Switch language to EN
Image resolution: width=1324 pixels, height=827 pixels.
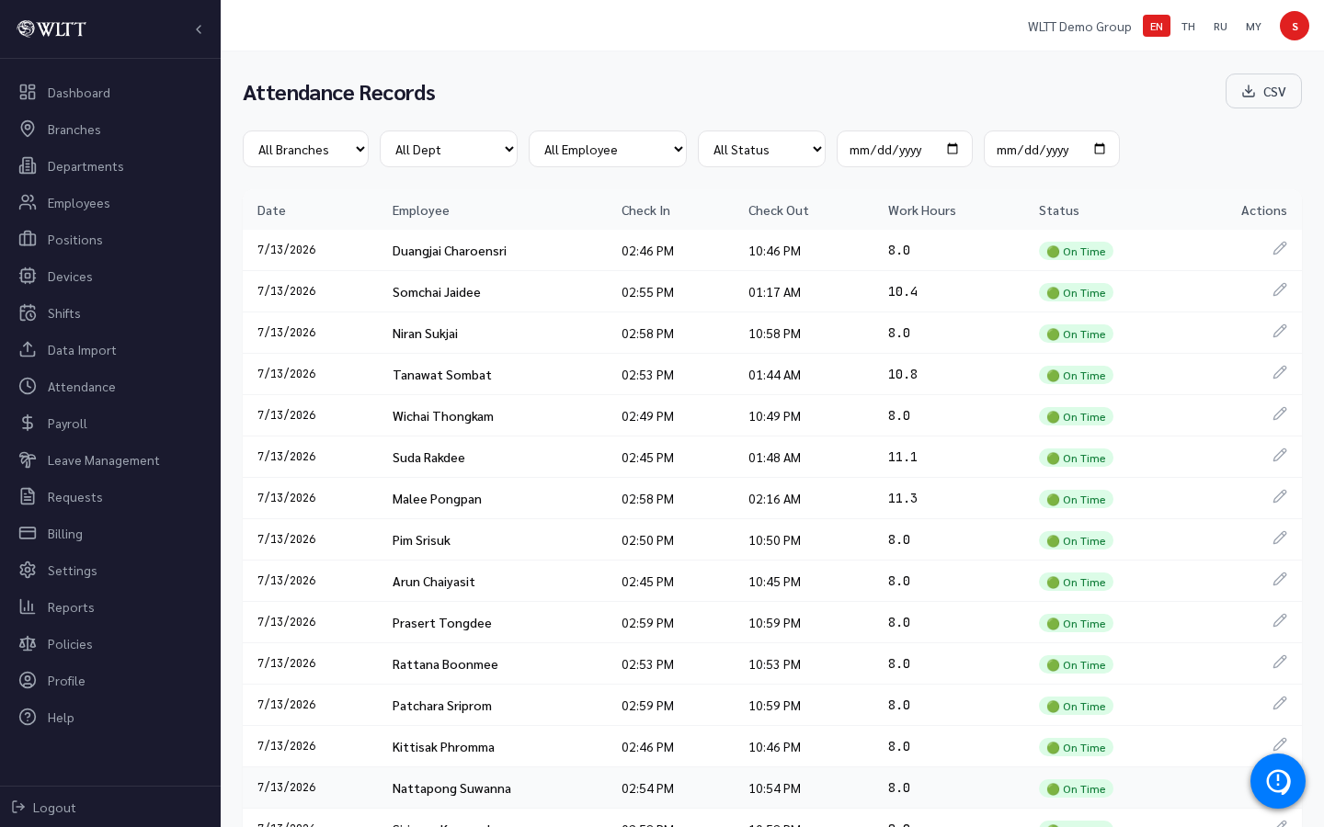[x=1157, y=26]
